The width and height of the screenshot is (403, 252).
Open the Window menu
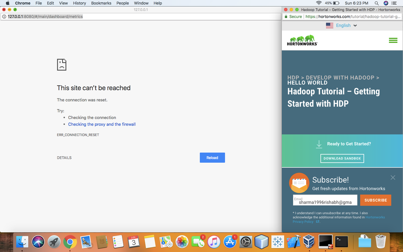[141, 3]
